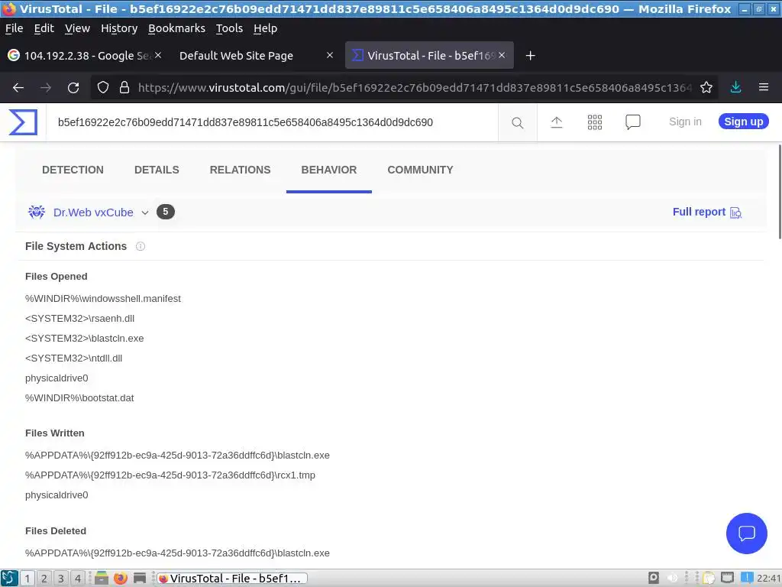This screenshot has height=587, width=782.
Task: Click the <SYSTEM32>\rsaenh.dll entry
Action: (79, 319)
